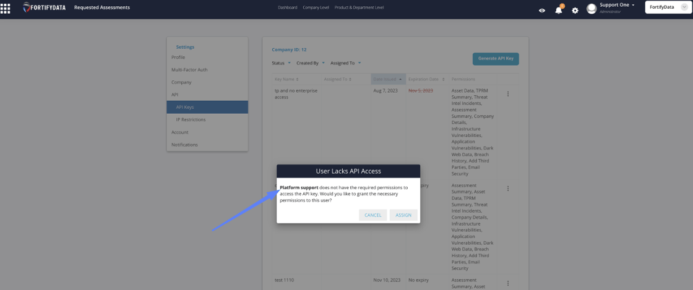Image resolution: width=693 pixels, height=290 pixels.
Task: Open the settings gear icon
Action: click(575, 10)
